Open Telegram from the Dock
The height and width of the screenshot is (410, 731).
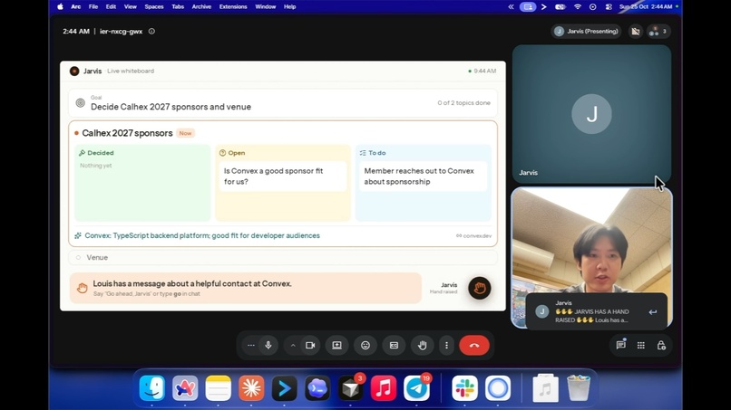click(x=416, y=387)
